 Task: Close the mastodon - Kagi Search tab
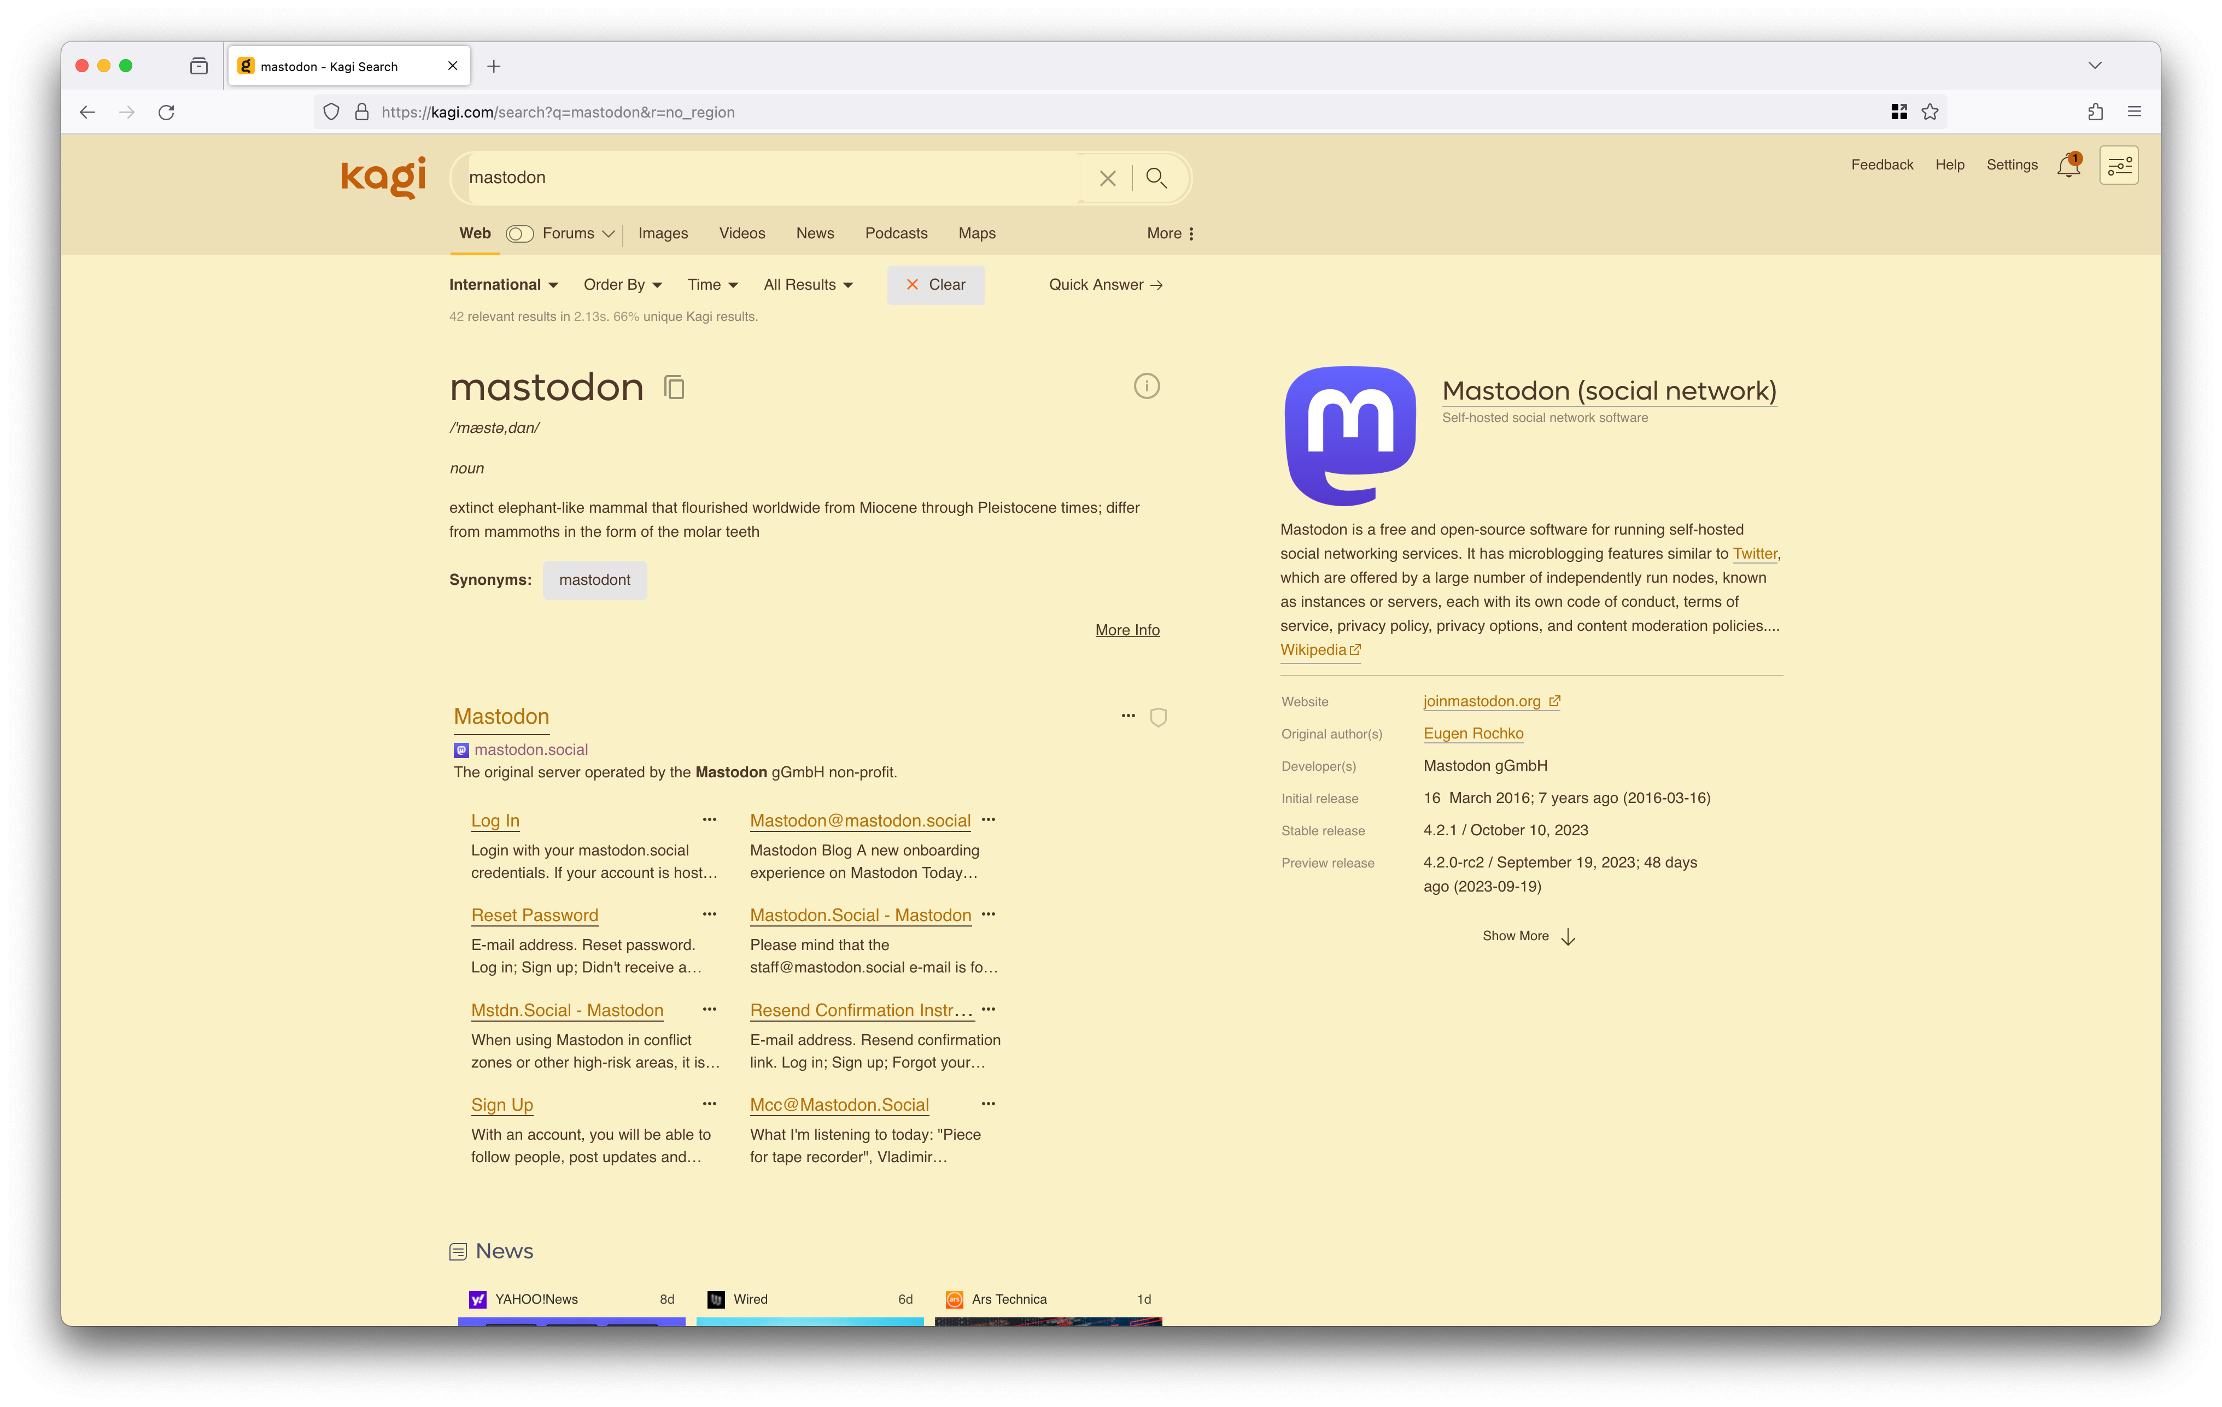[x=452, y=67]
